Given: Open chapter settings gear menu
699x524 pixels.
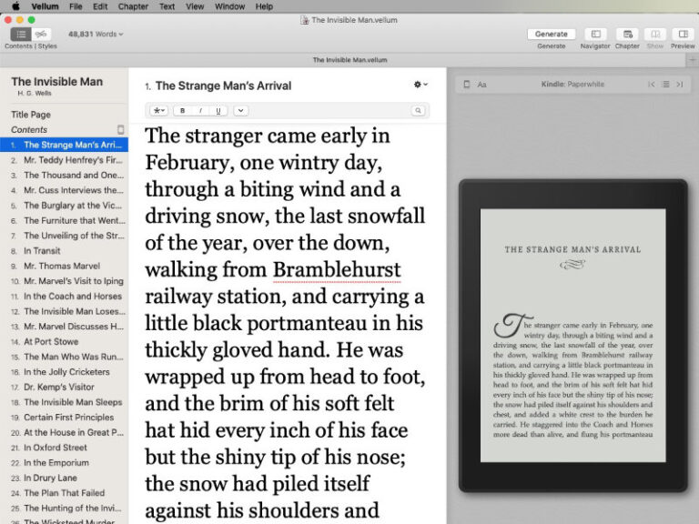Looking at the screenshot, I should [420, 85].
